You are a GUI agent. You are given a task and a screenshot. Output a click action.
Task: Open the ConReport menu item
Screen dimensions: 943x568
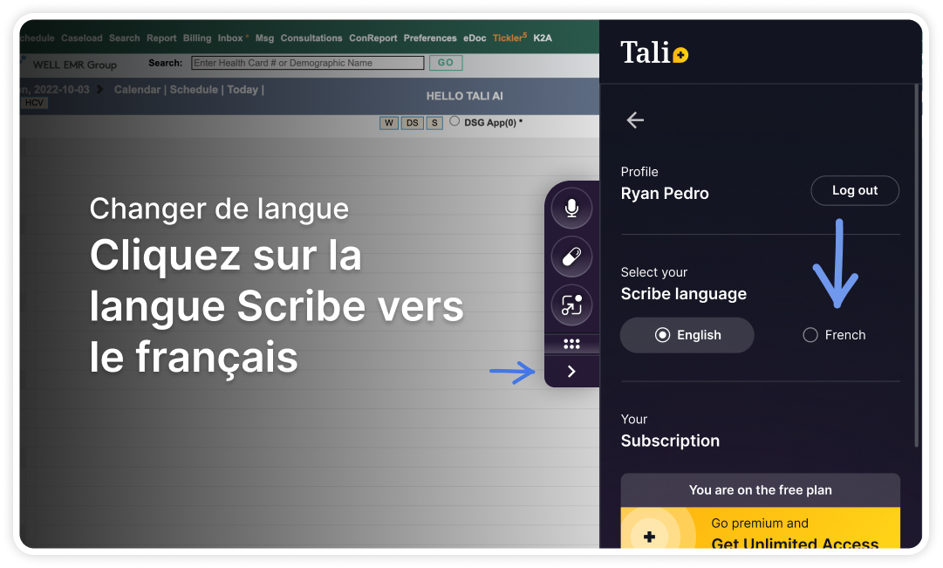(x=372, y=38)
